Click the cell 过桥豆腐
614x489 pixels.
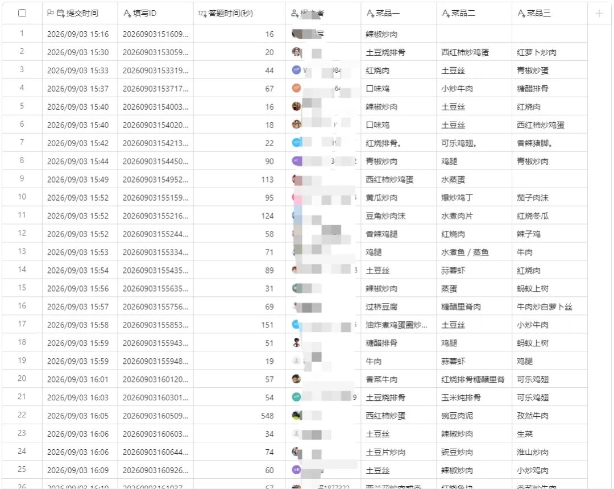point(399,306)
